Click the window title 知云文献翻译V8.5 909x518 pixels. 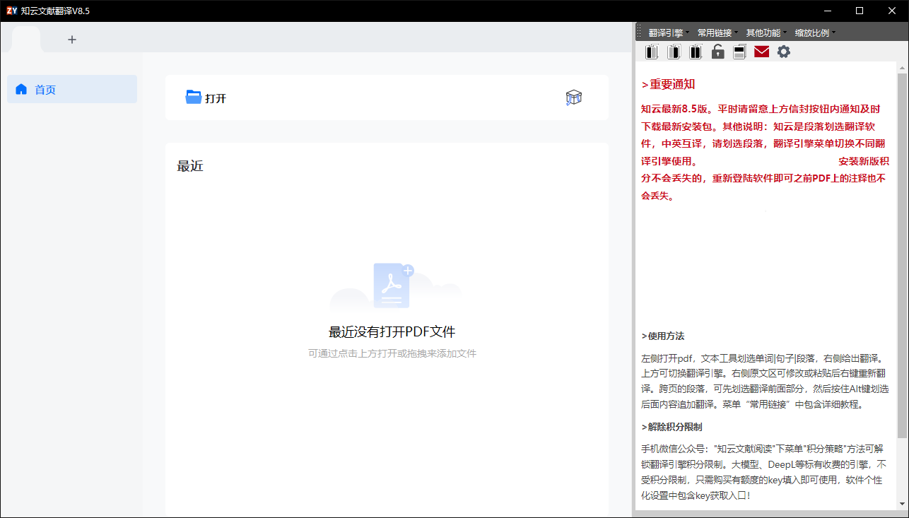coord(55,11)
